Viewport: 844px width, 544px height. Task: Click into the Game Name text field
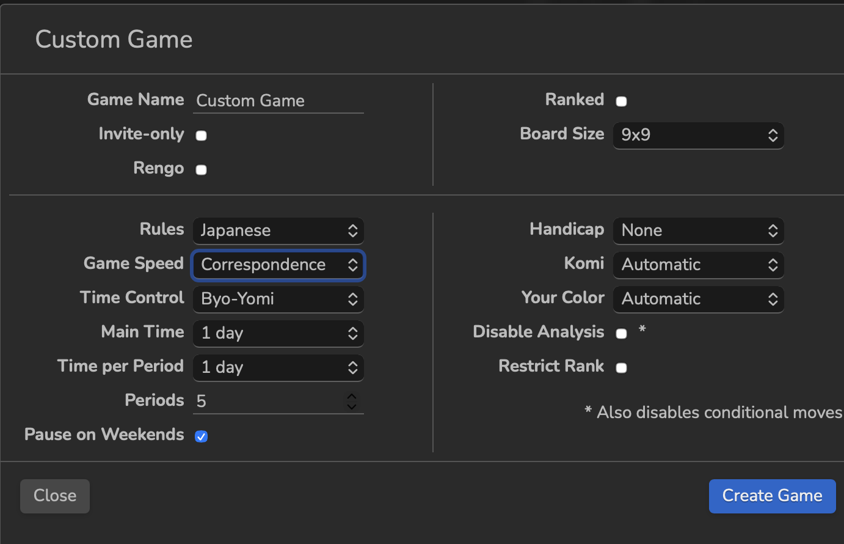[x=278, y=101]
